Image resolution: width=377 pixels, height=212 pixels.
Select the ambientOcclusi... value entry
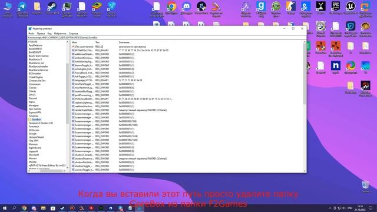[82, 58]
